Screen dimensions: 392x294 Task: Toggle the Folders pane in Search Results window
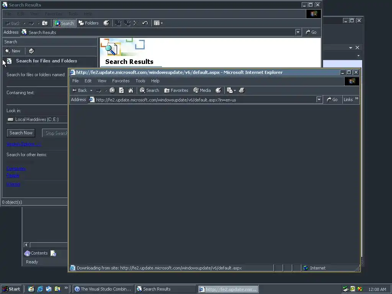[88, 23]
